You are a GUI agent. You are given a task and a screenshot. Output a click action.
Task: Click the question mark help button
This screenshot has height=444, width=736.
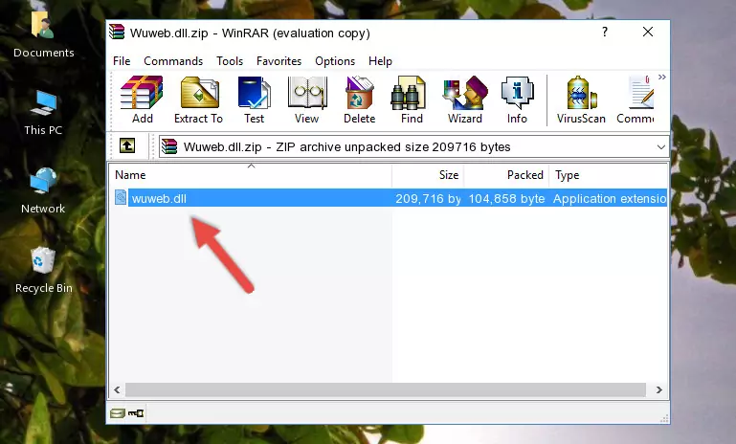(x=605, y=32)
